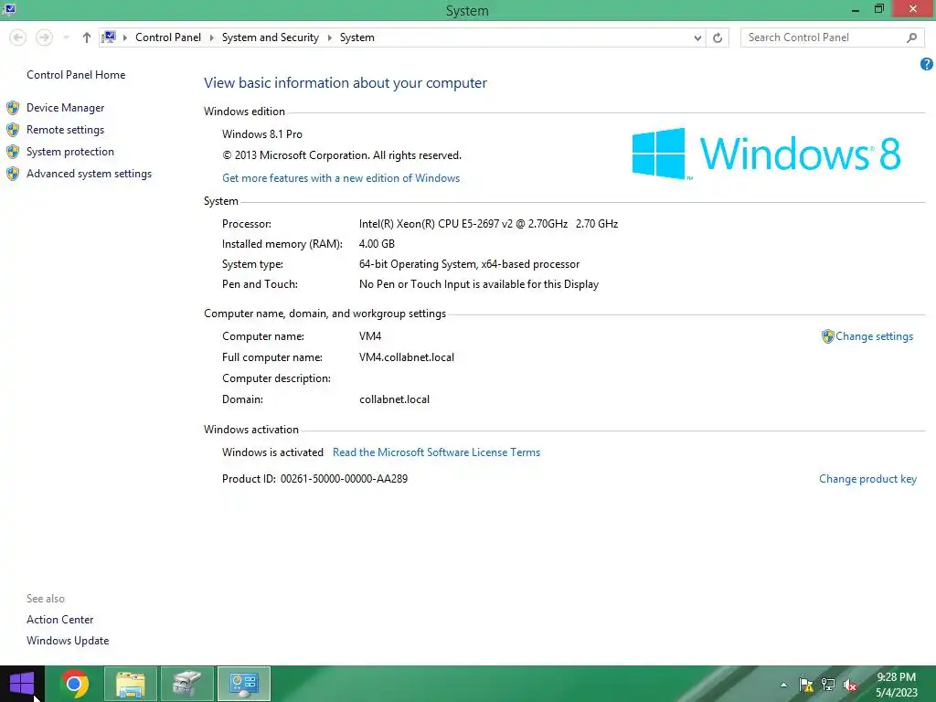This screenshot has height=702, width=936.
Task: Open Action Center flag tray icon
Action: [x=806, y=685]
